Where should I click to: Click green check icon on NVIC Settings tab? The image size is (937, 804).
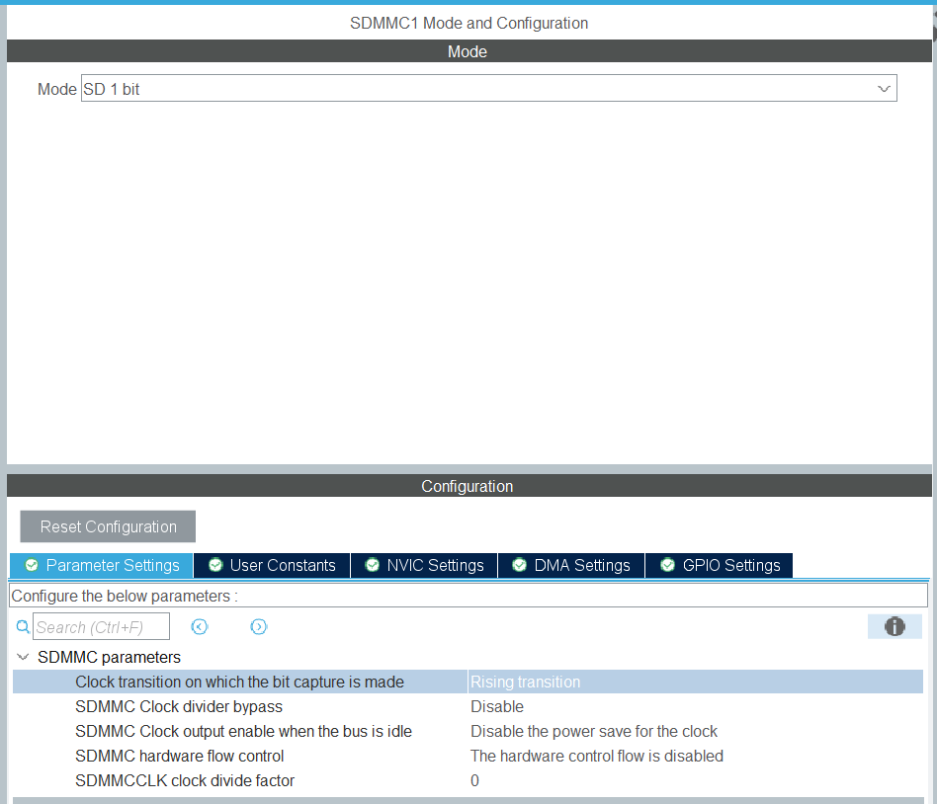point(373,565)
